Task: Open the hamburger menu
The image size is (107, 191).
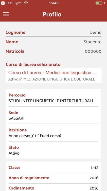Action: point(6,14)
